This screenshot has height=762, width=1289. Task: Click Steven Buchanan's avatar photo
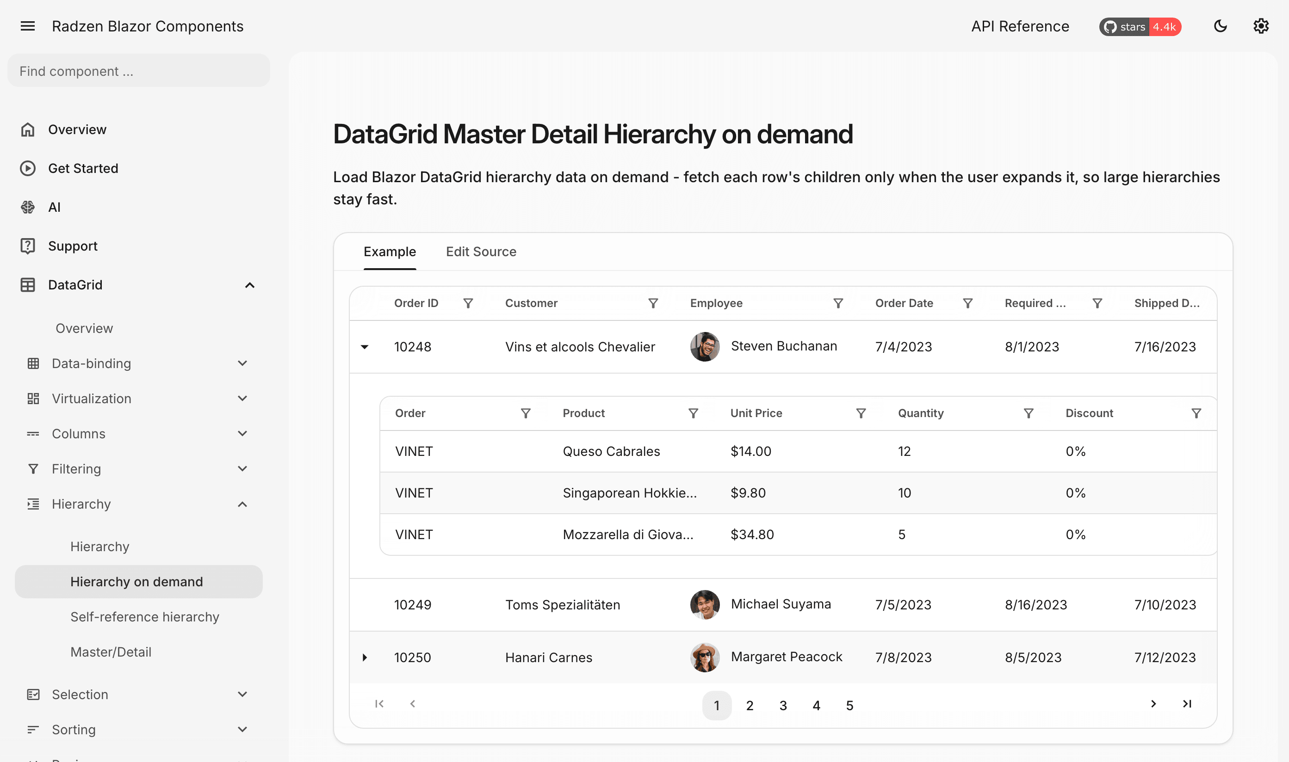click(x=705, y=347)
